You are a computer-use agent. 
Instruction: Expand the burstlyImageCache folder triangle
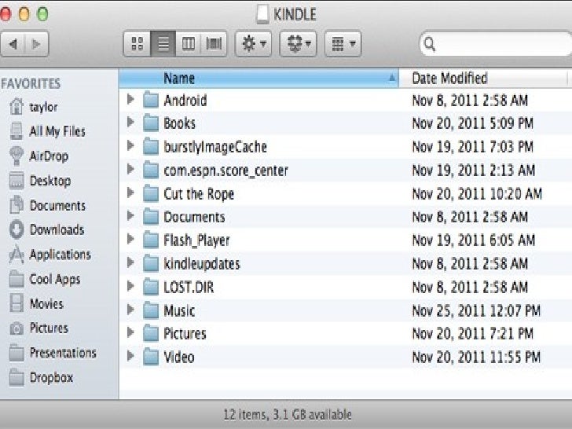[x=130, y=146]
